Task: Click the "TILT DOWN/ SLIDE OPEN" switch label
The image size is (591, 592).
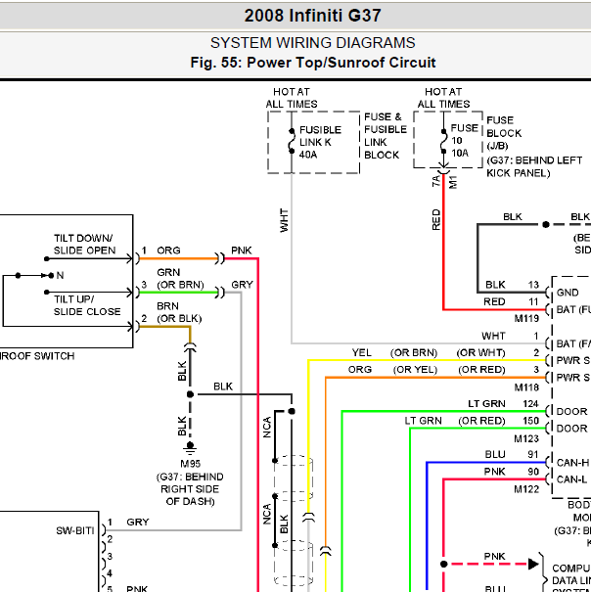Action: click(84, 245)
